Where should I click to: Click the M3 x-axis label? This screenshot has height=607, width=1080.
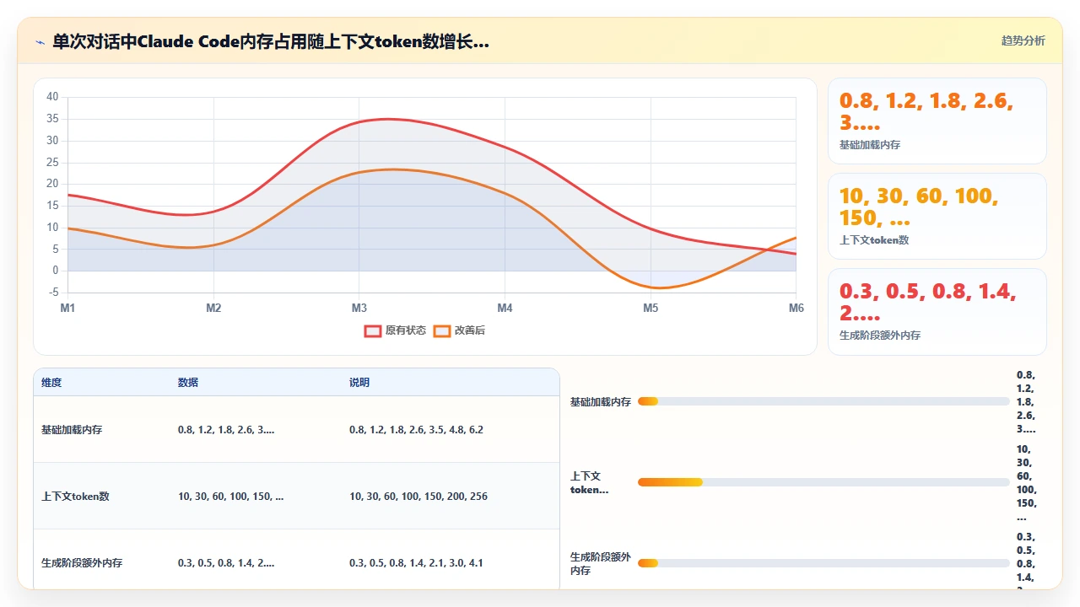pyautogui.click(x=359, y=309)
